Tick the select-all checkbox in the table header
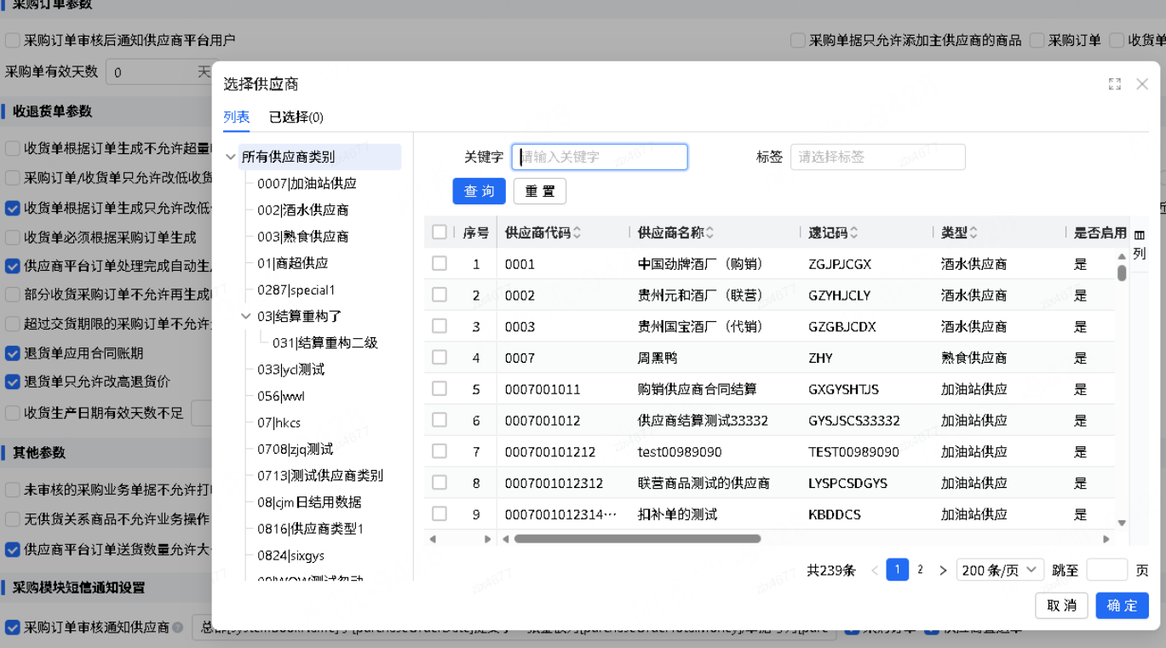Image resolution: width=1166 pixels, height=648 pixels. click(439, 232)
